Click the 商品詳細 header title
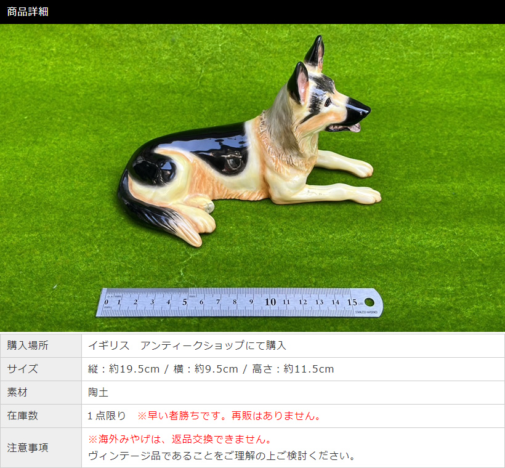505x468 pixels. [x=28, y=12]
